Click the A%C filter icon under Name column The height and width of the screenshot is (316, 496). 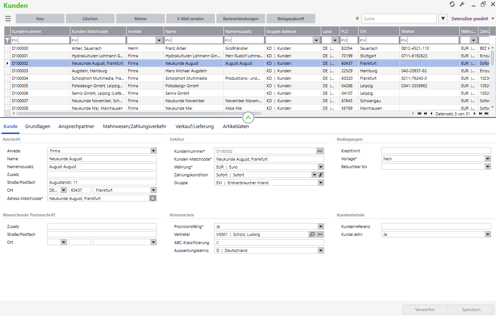click(x=168, y=40)
